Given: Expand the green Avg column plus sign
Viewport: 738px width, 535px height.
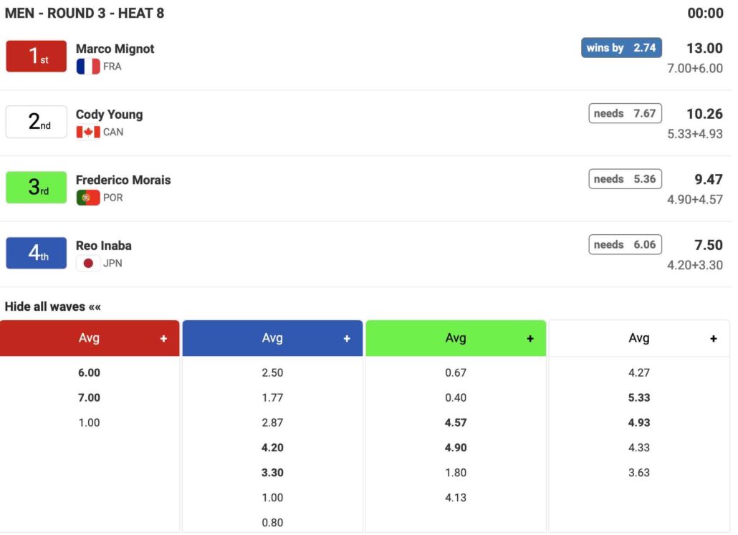Looking at the screenshot, I should point(530,339).
